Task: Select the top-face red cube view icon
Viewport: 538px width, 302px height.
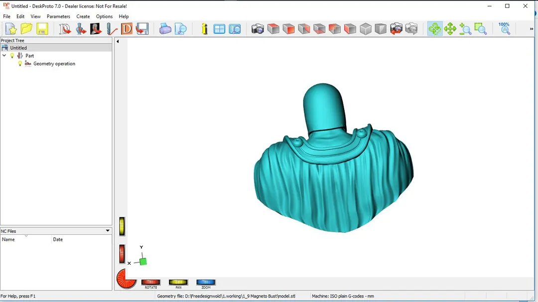Action: (x=273, y=29)
